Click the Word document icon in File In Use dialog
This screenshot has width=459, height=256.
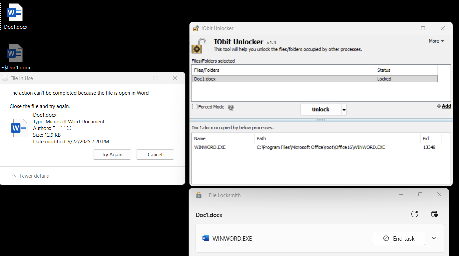pos(19,128)
